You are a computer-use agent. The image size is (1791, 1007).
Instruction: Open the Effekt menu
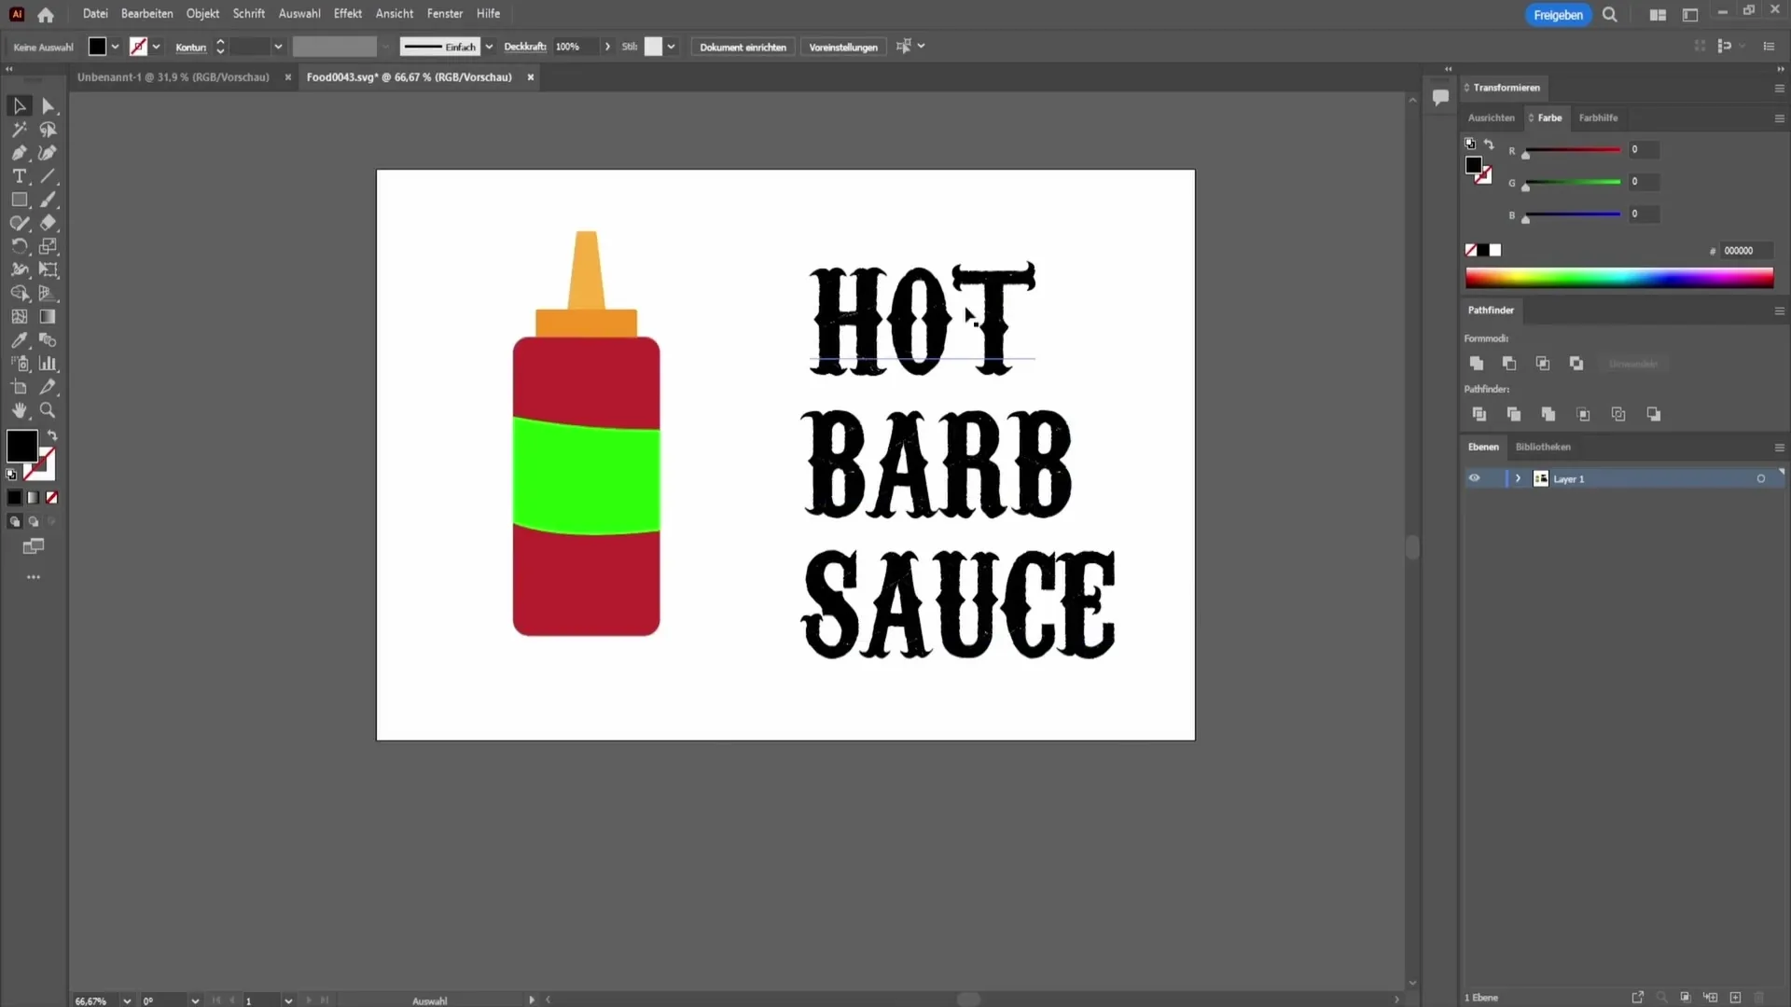click(x=348, y=14)
